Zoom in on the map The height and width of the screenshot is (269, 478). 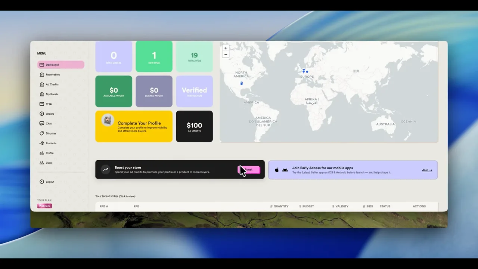click(226, 48)
